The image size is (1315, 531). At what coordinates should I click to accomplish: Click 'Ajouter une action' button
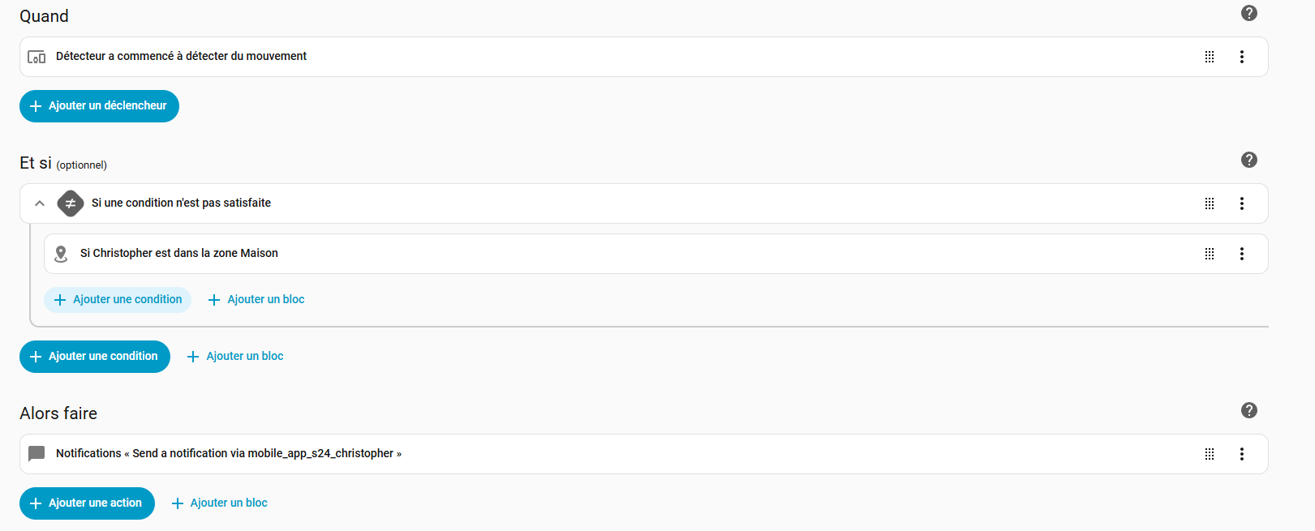87,503
